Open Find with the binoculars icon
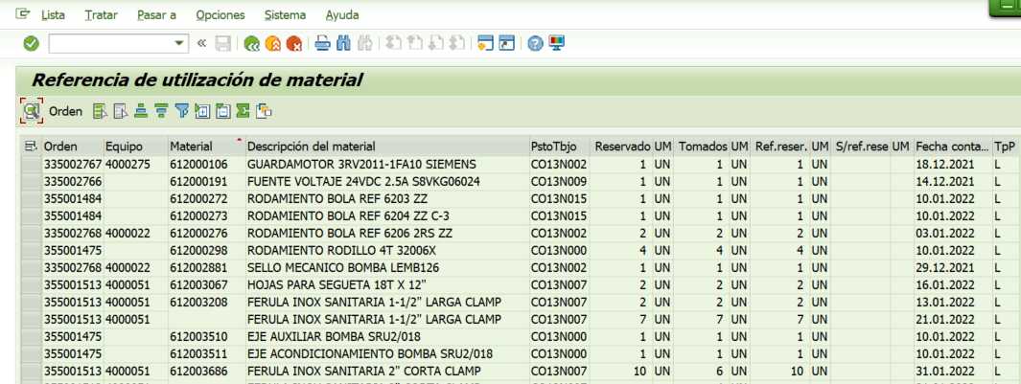 click(343, 43)
